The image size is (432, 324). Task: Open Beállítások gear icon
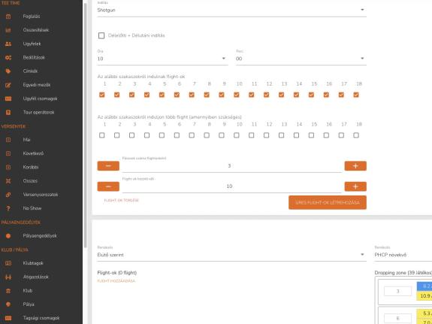8,58
